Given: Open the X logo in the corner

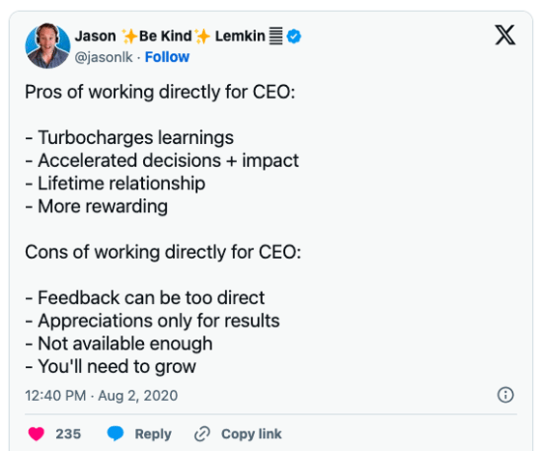Looking at the screenshot, I should 505,35.
